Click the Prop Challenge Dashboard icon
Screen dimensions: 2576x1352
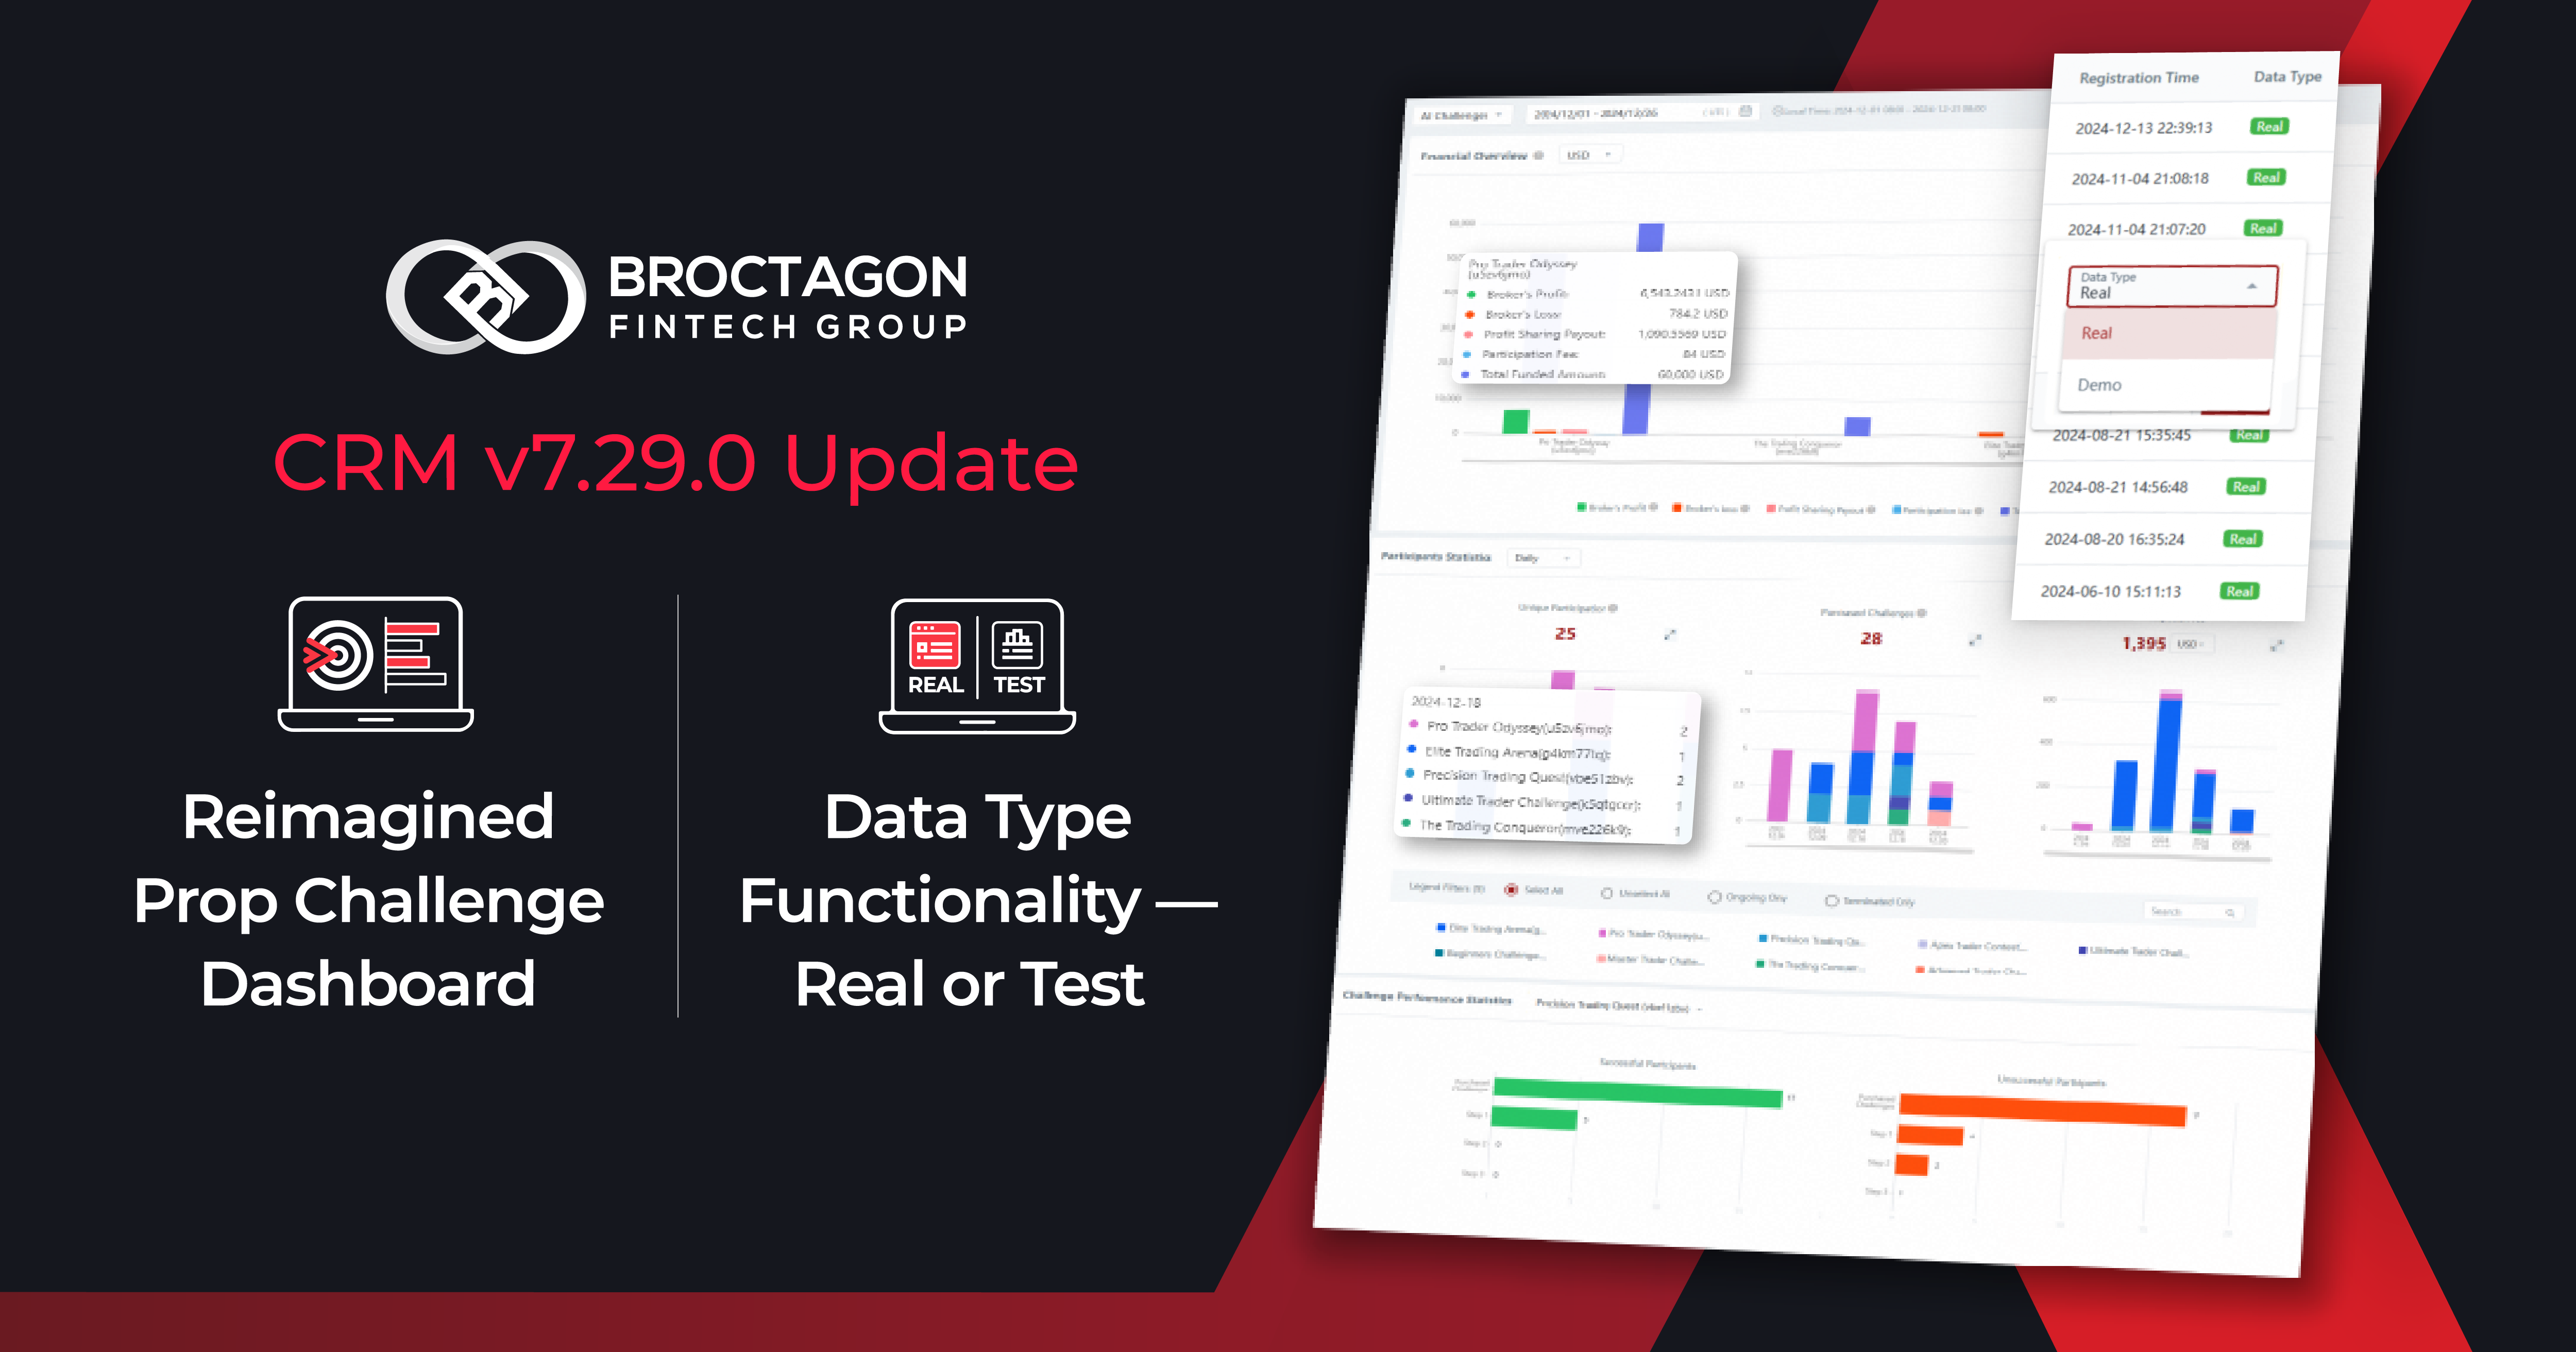click(x=365, y=669)
